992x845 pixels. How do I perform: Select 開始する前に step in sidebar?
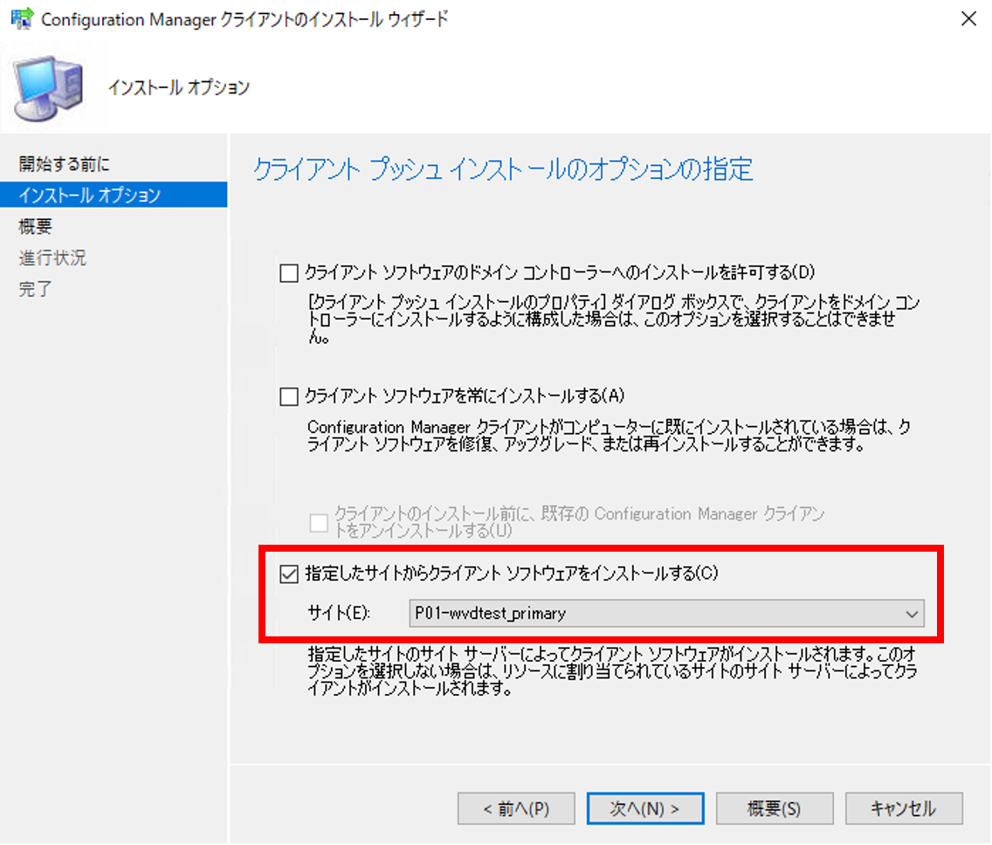coord(64,164)
